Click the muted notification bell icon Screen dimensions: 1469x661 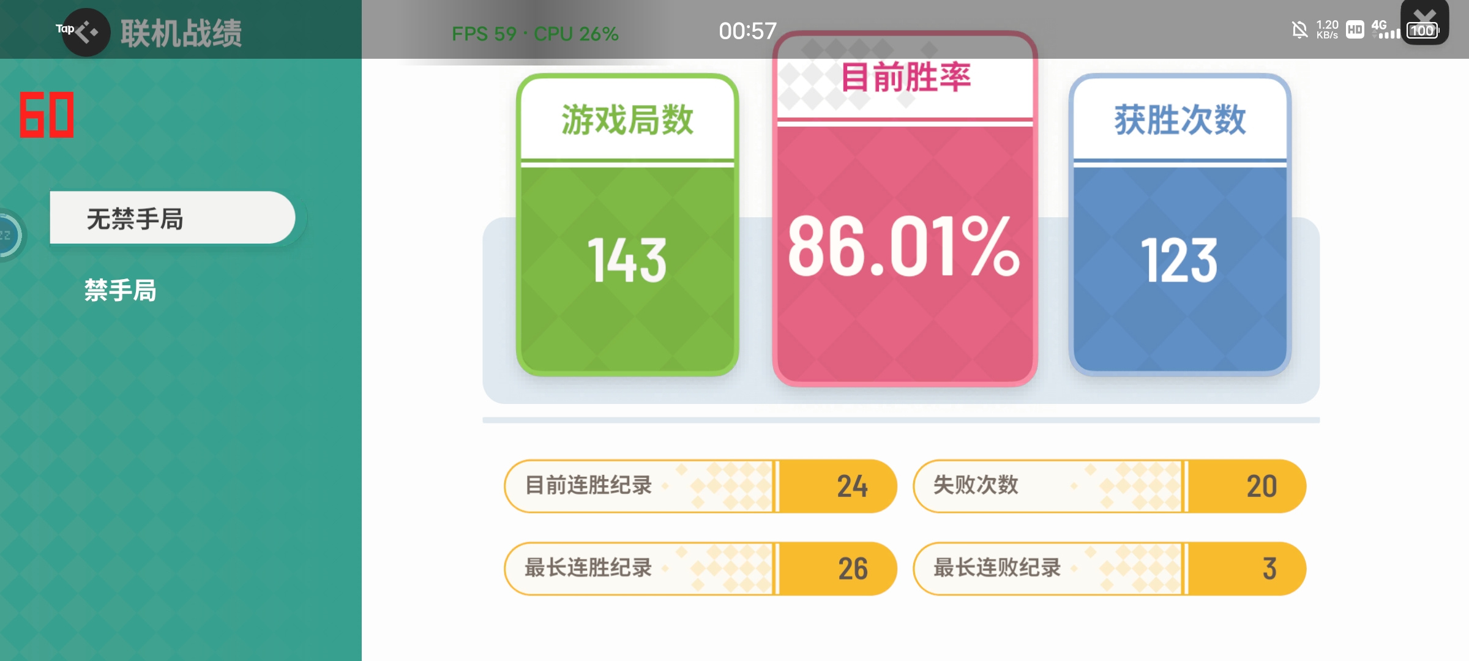click(x=1299, y=29)
